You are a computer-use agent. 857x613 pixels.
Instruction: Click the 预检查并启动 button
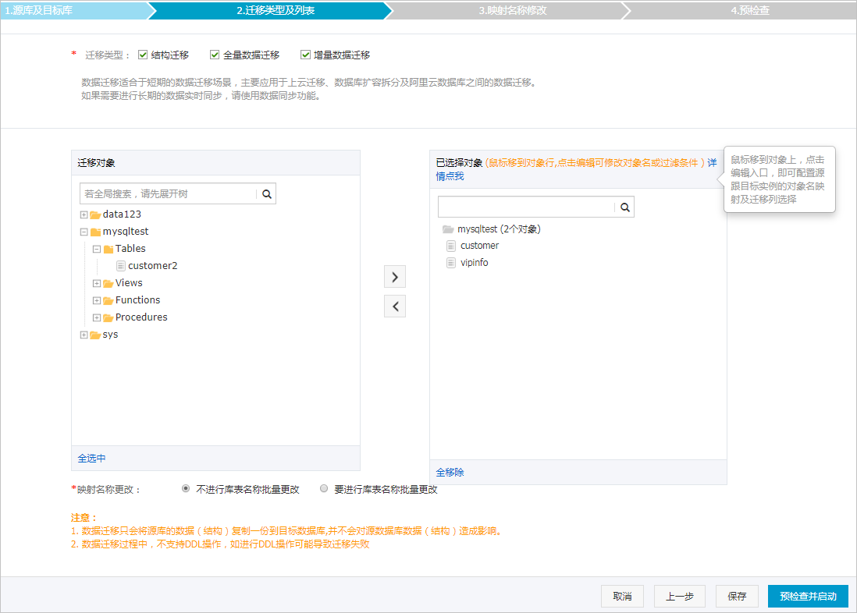[x=808, y=596]
